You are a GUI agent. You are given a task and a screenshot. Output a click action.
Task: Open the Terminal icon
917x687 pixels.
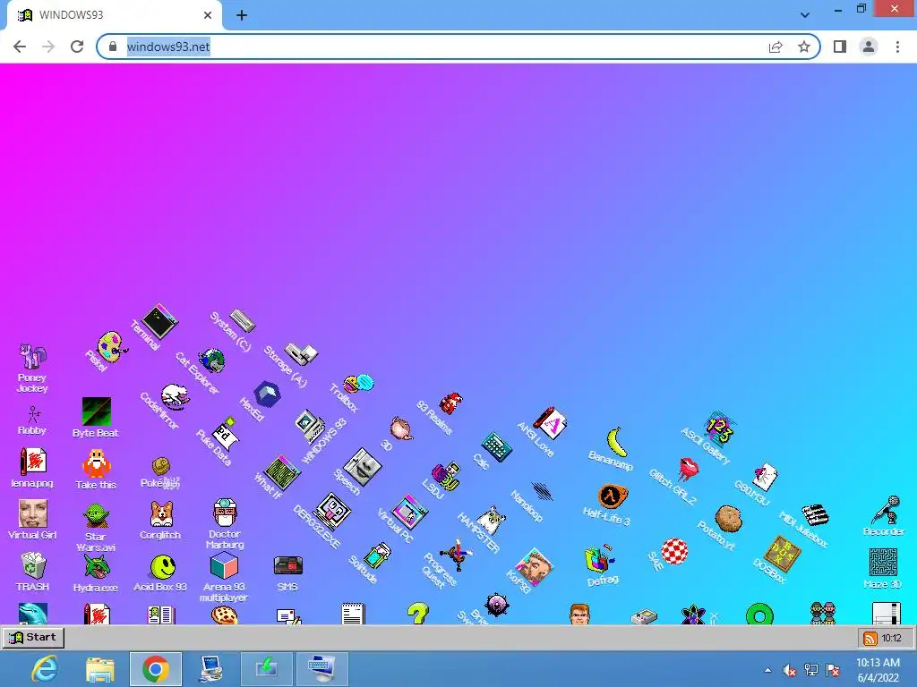160,321
